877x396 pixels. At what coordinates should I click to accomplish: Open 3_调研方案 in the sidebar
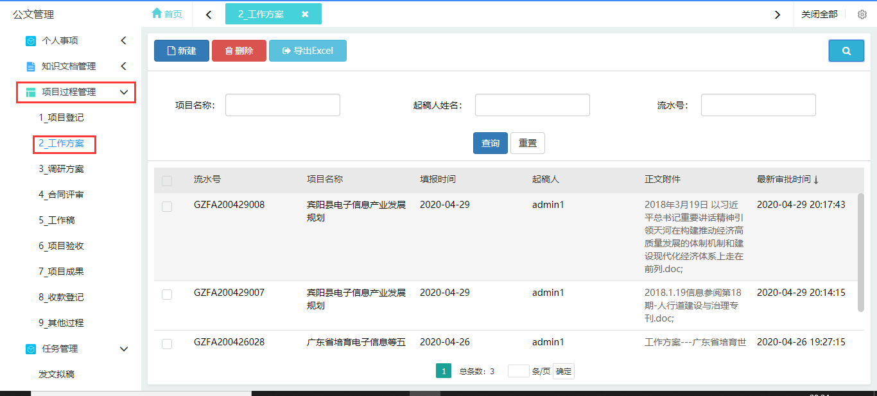61,169
